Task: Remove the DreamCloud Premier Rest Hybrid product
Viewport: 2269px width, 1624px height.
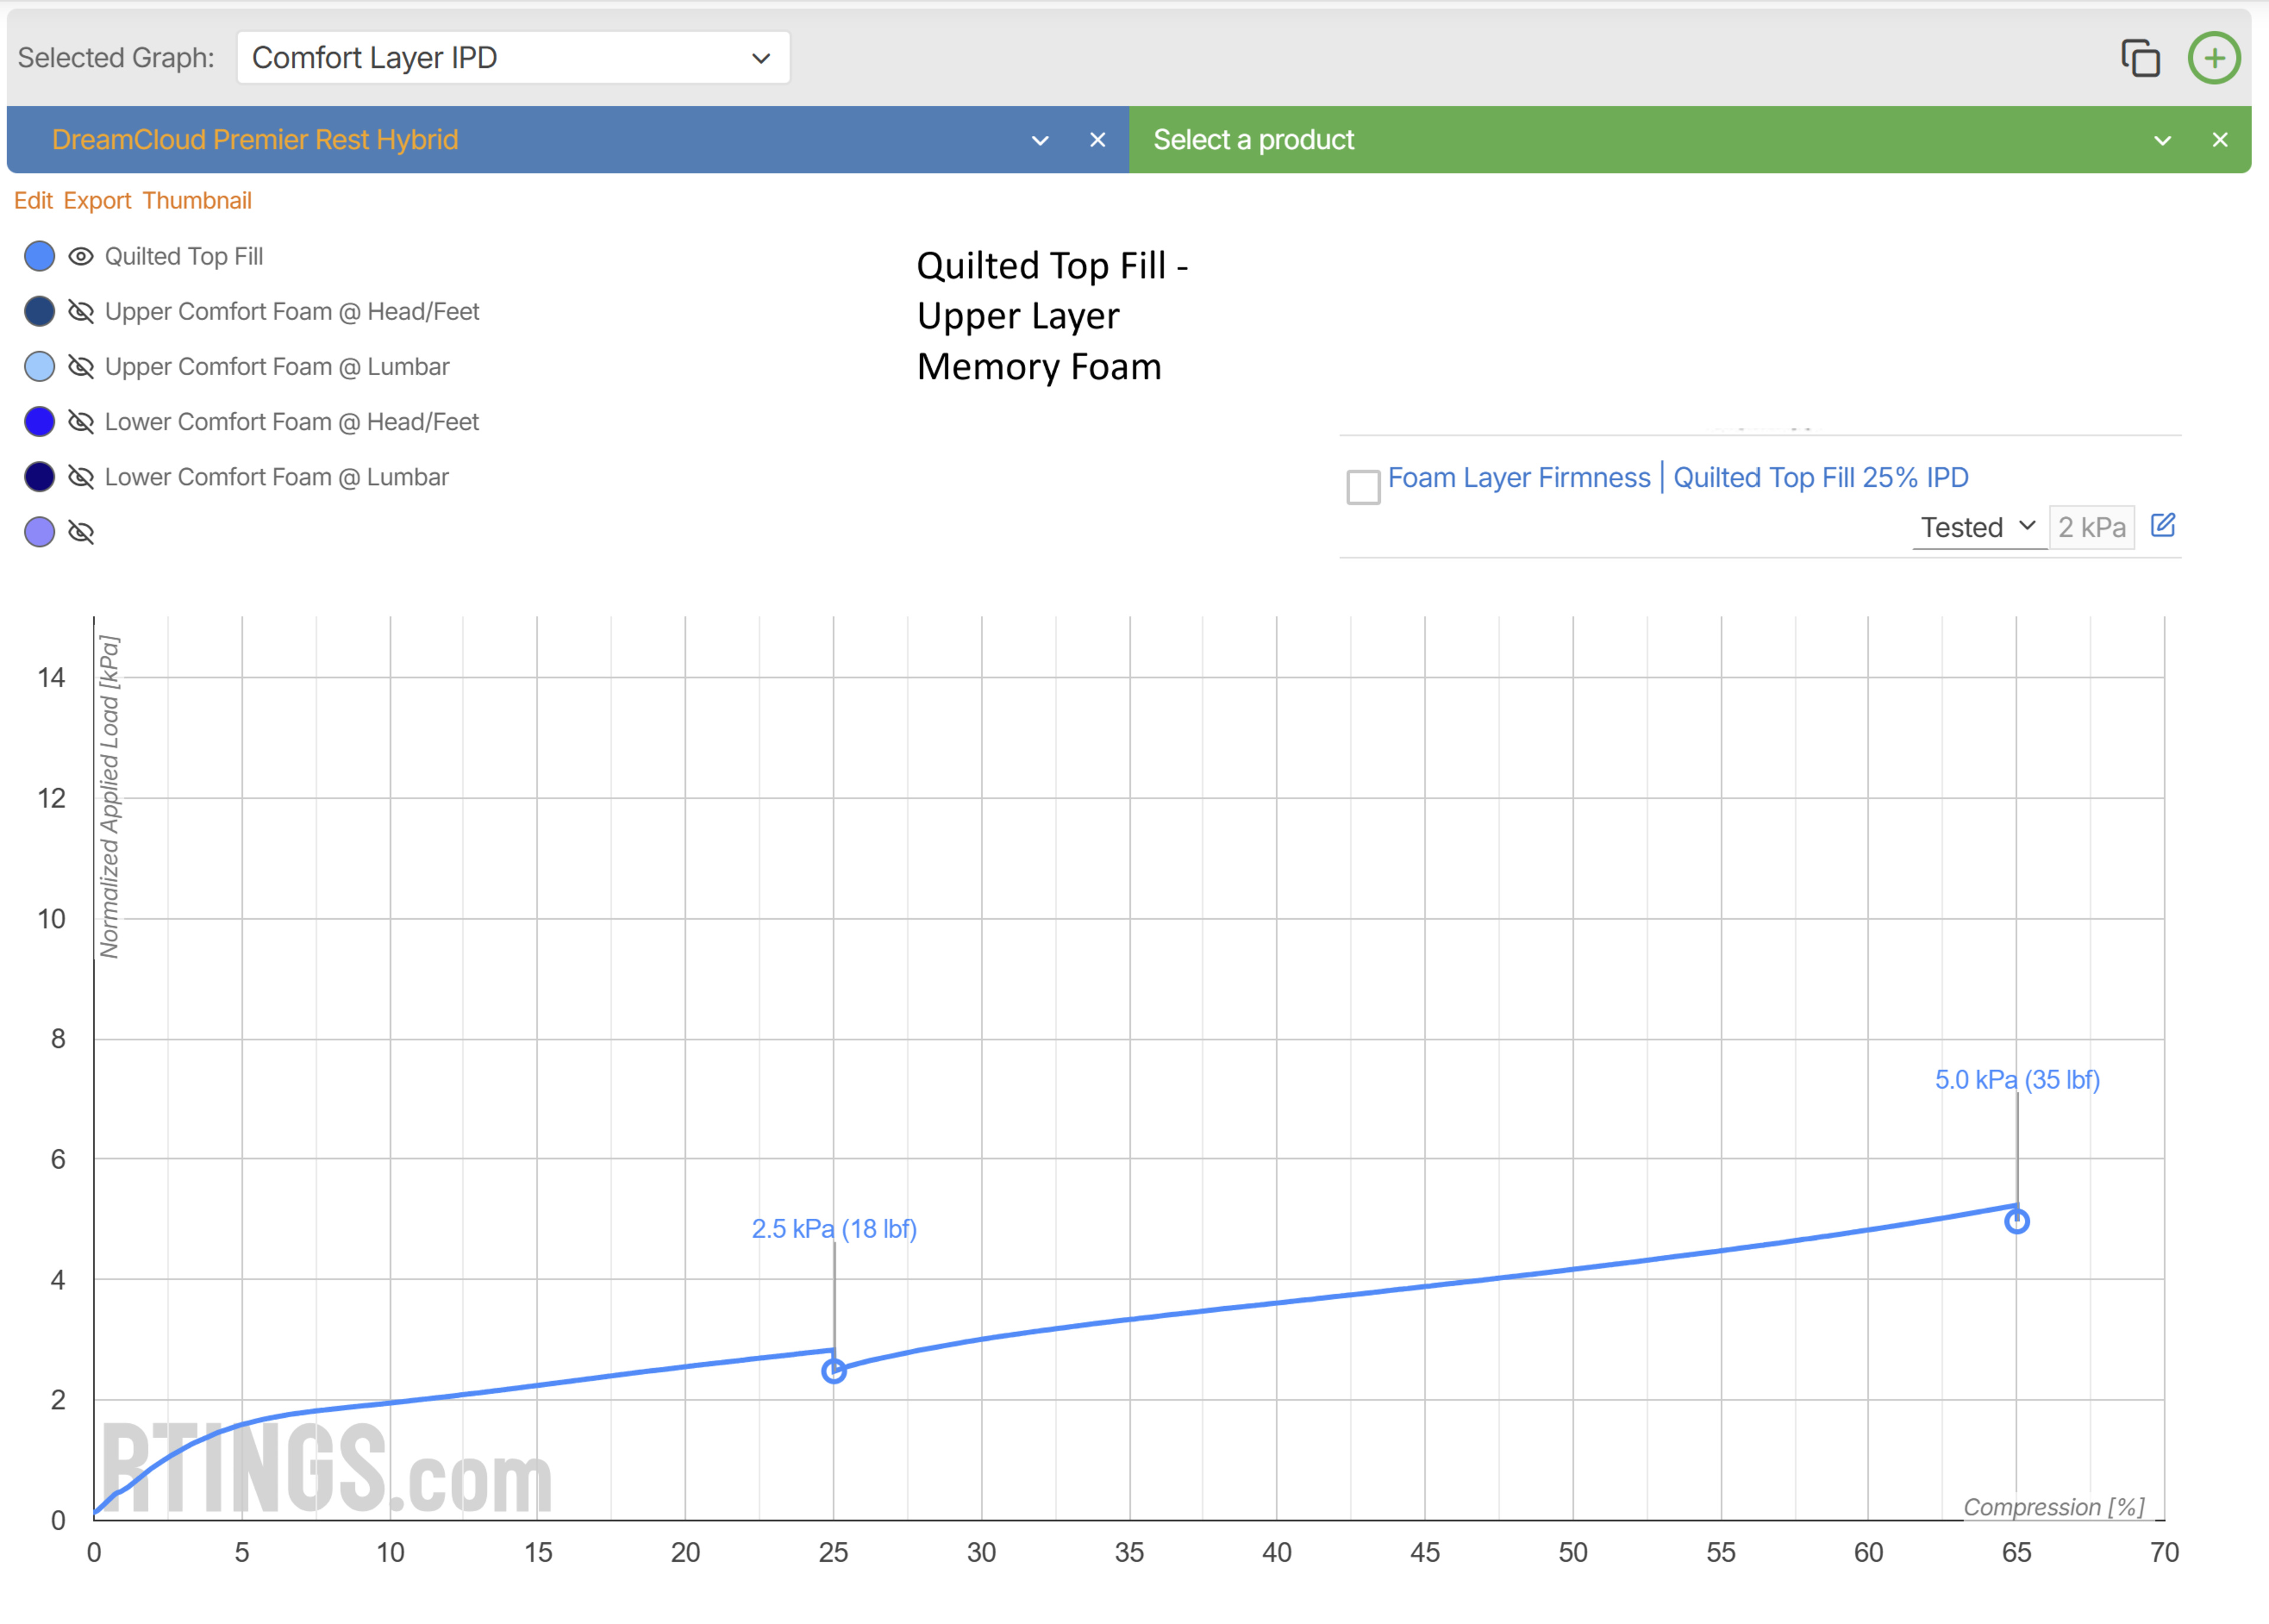Action: pyautogui.click(x=1097, y=140)
